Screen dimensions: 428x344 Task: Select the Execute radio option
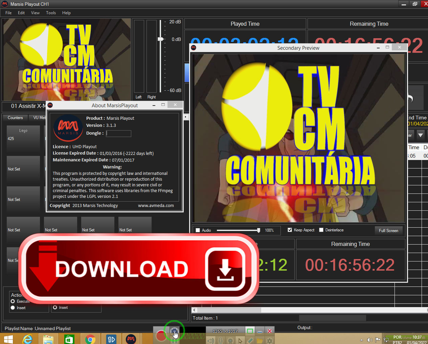(x=13, y=301)
